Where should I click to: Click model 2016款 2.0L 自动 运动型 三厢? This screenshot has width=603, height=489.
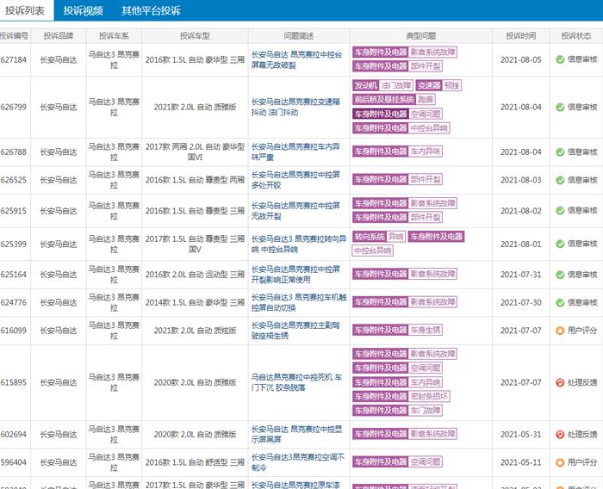point(195,275)
